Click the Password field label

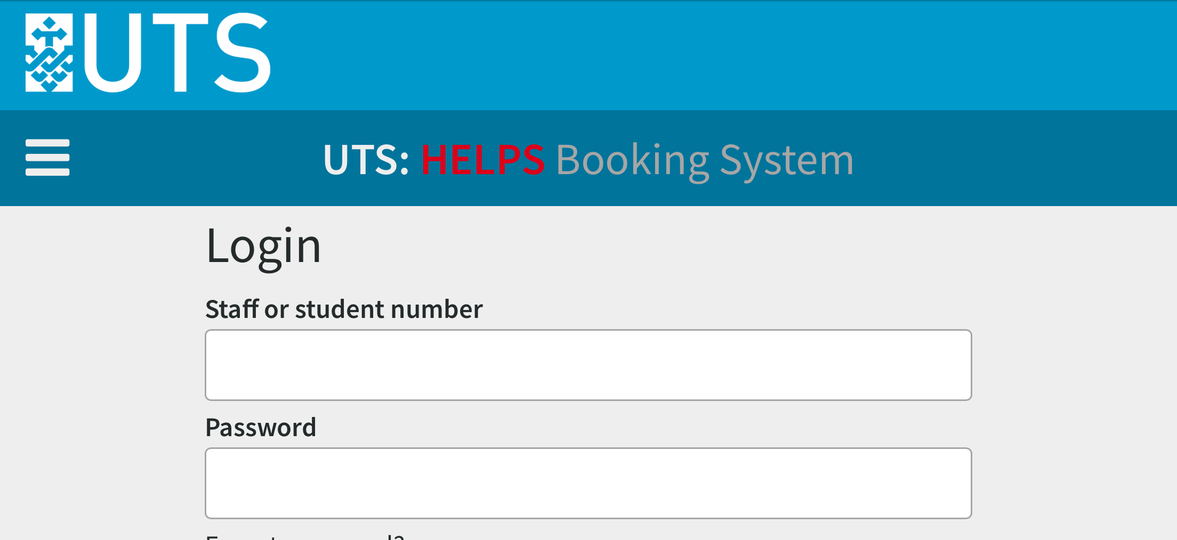coord(261,427)
